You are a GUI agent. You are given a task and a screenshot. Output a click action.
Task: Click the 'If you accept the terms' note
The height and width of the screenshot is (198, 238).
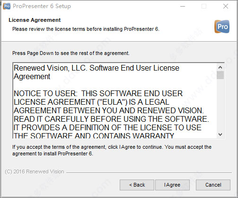pos(112,150)
